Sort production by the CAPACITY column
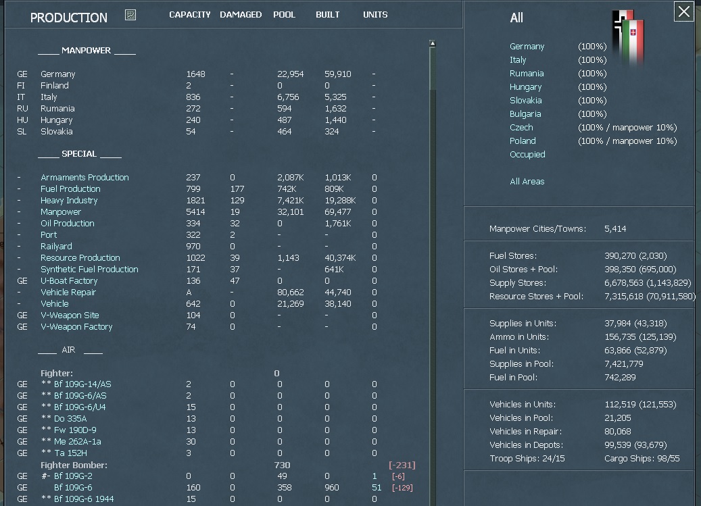Screen dimensions: 701x506 190,14
